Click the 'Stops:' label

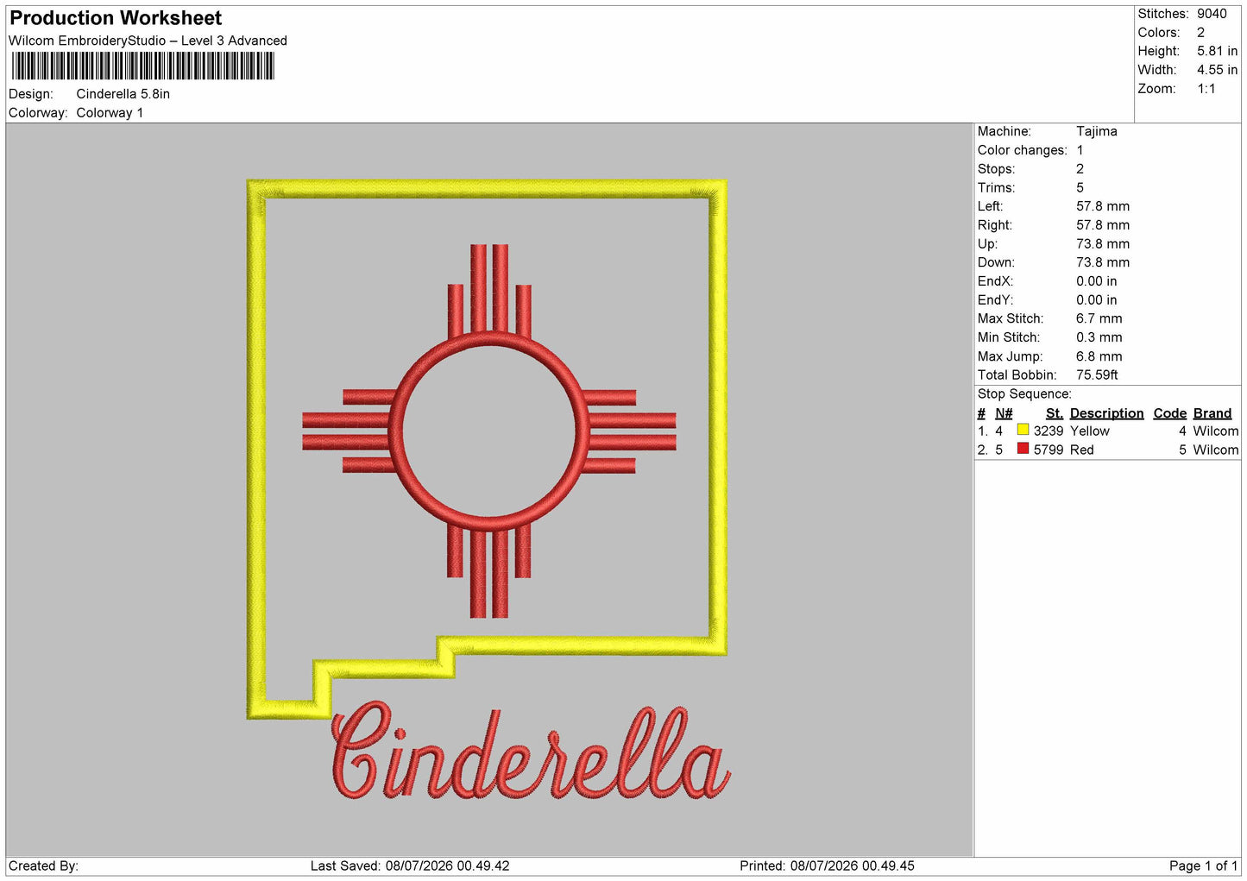(x=996, y=169)
